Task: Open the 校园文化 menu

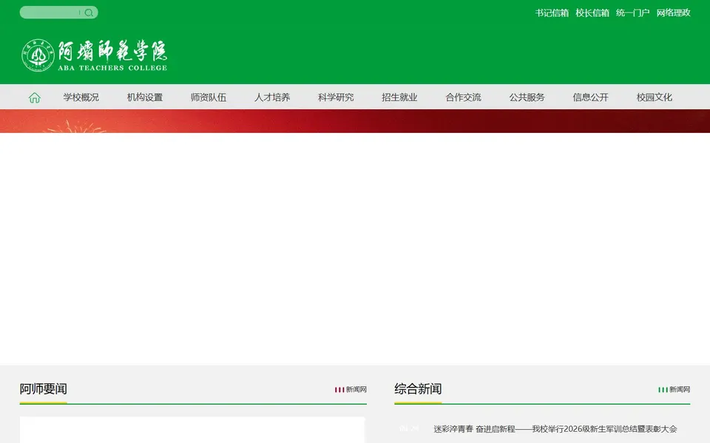Action: point(655,97)
